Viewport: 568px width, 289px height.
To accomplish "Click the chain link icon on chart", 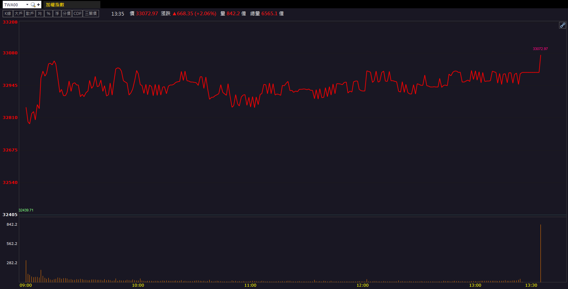I will pos(562,25).
